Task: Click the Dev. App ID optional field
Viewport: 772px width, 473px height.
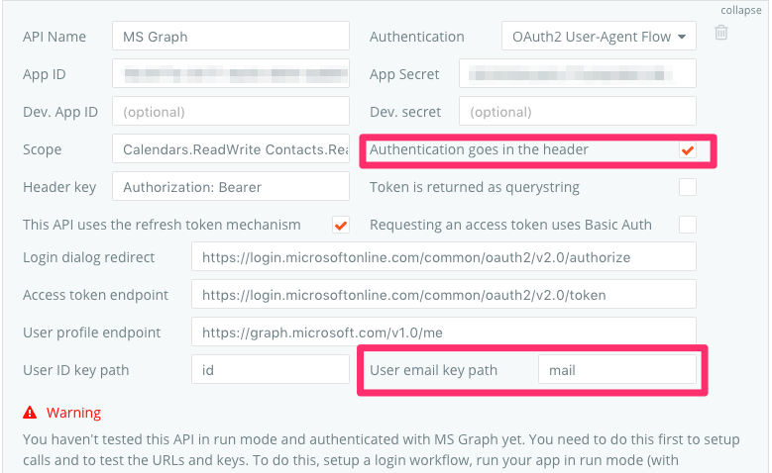Action: coord(231,111)
